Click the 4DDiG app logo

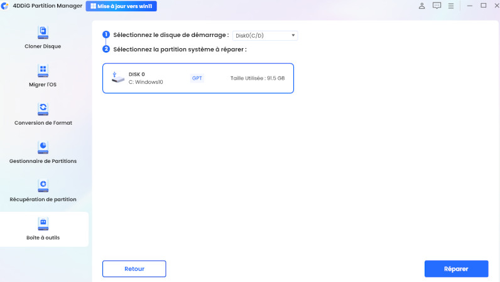5,6
